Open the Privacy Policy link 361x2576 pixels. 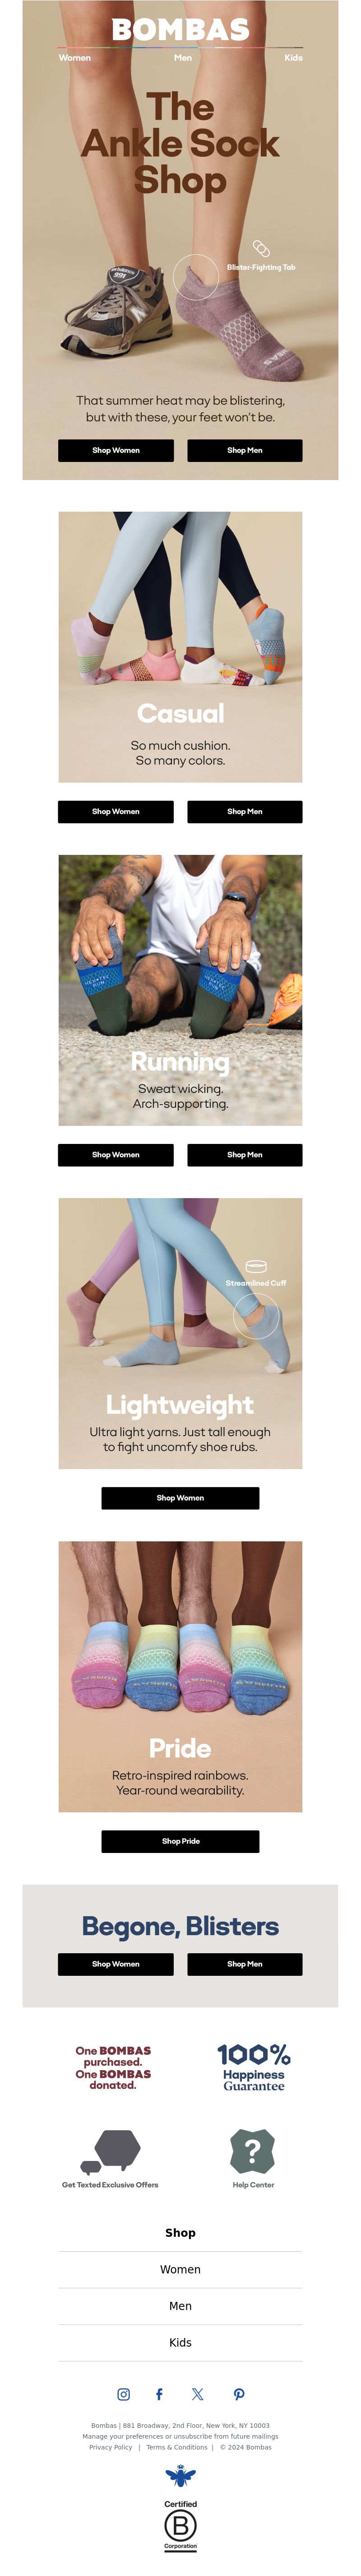tap(110, 2447)
